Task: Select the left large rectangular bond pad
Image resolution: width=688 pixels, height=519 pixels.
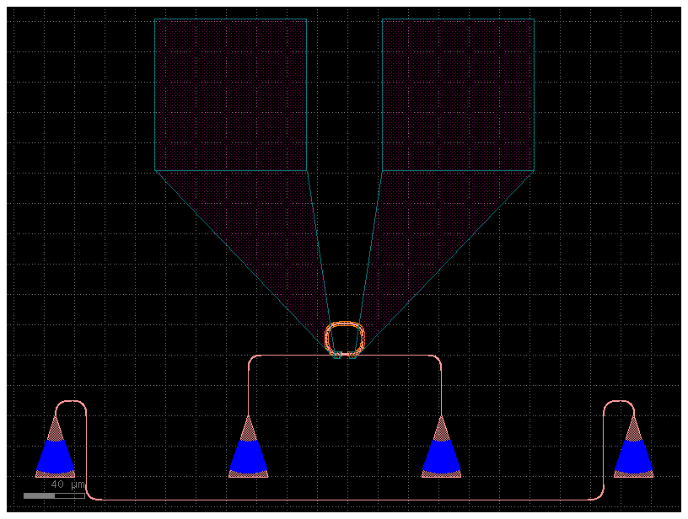Action: pyautogui.click(x=230, y=94)
